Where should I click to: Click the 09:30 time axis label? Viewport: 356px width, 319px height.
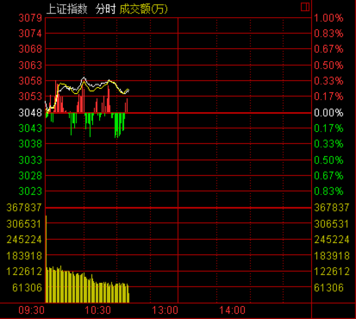31,310
